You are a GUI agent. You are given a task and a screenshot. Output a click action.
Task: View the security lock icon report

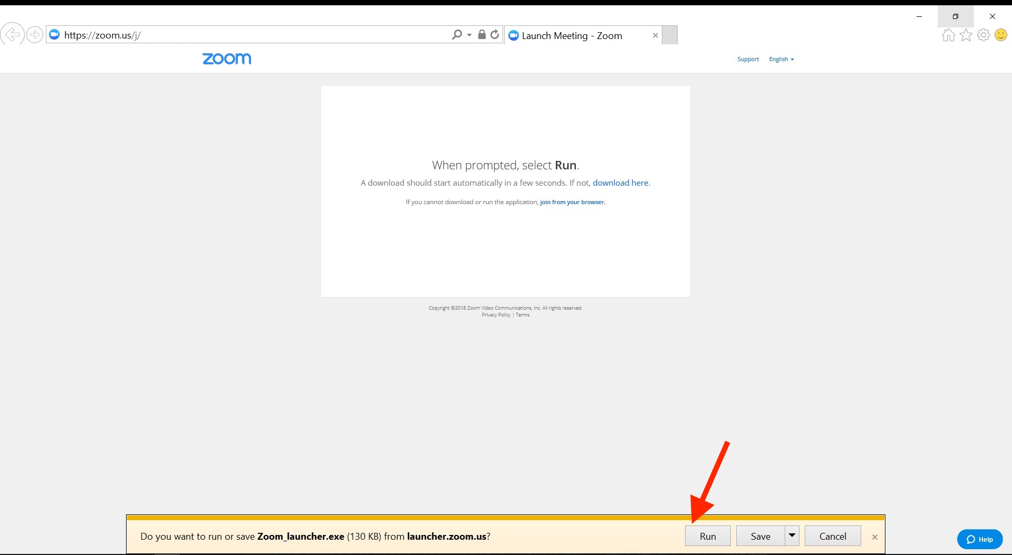(481, 35)
